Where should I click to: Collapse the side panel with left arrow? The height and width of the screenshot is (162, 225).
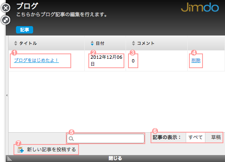point(7,95)
